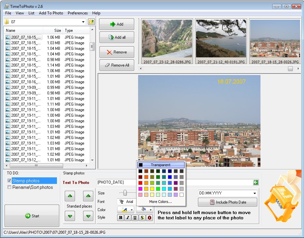Screen dimensions: 304x238
Task: Toggle the outline O style button
Action: click(150, 218)
